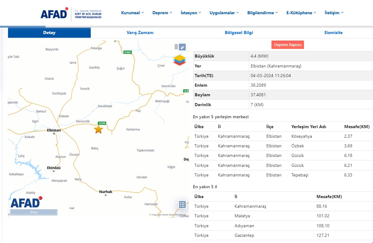Screen dimensions: 373x243
Task: Click the 20 km map scale bar
Action: click(33, 212)
